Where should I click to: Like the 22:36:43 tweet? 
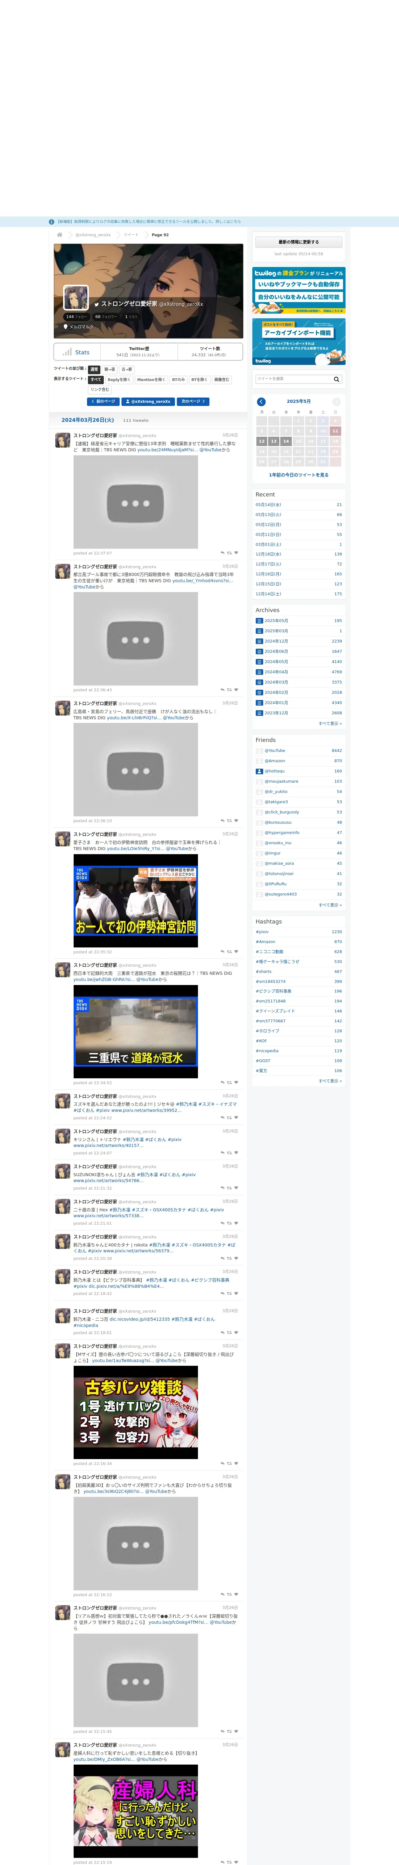click(x=236, y=690)
